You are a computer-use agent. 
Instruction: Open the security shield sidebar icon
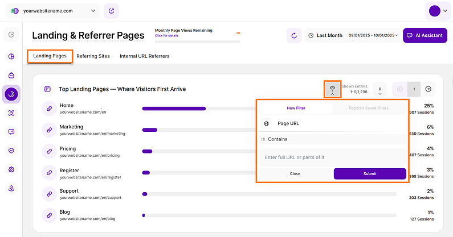(x=11, y=151)
